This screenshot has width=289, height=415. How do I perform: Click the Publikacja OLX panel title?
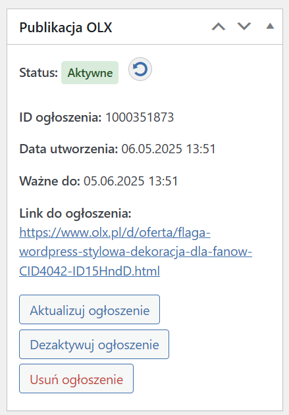66,27
